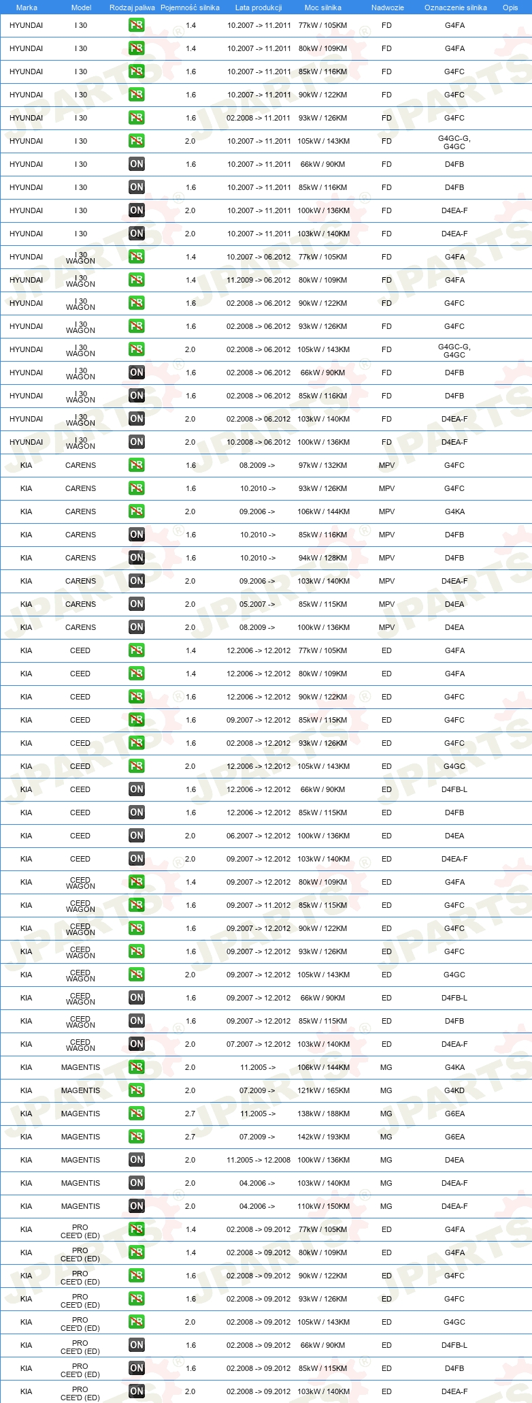Click petrol icon for Kia Magentis 121kW/165KM

(x=136, y=1090)
